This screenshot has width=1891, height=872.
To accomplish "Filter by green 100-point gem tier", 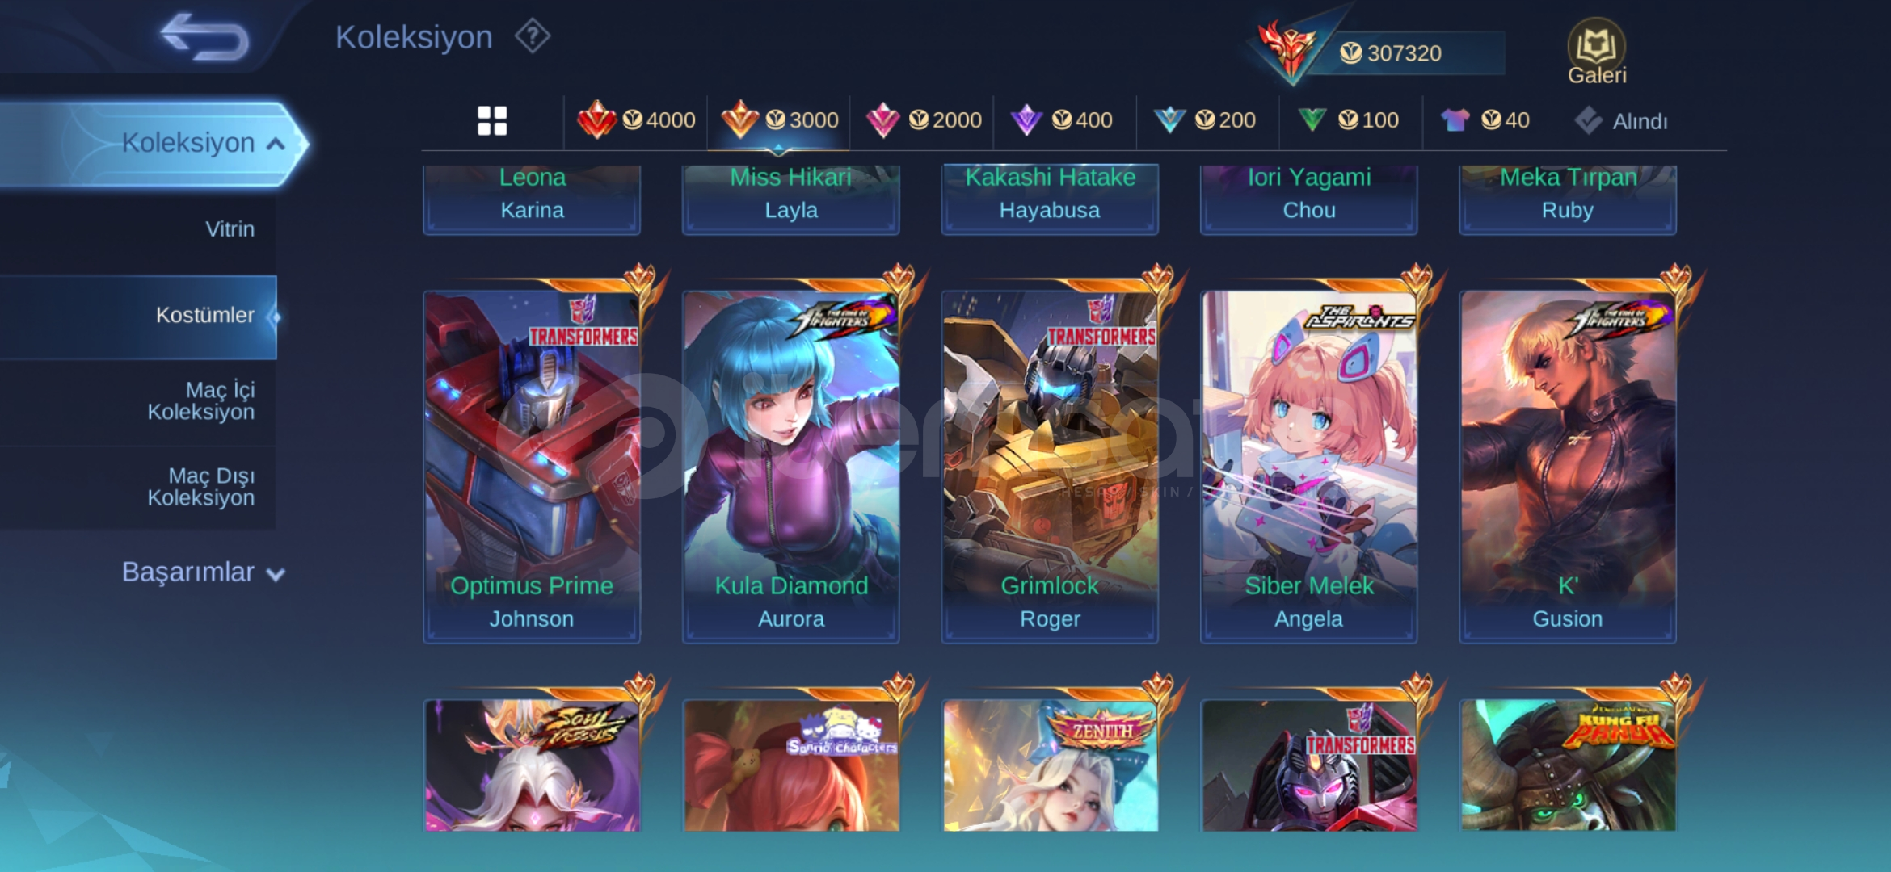I will pyautogui.click(x=1348, y=120).
